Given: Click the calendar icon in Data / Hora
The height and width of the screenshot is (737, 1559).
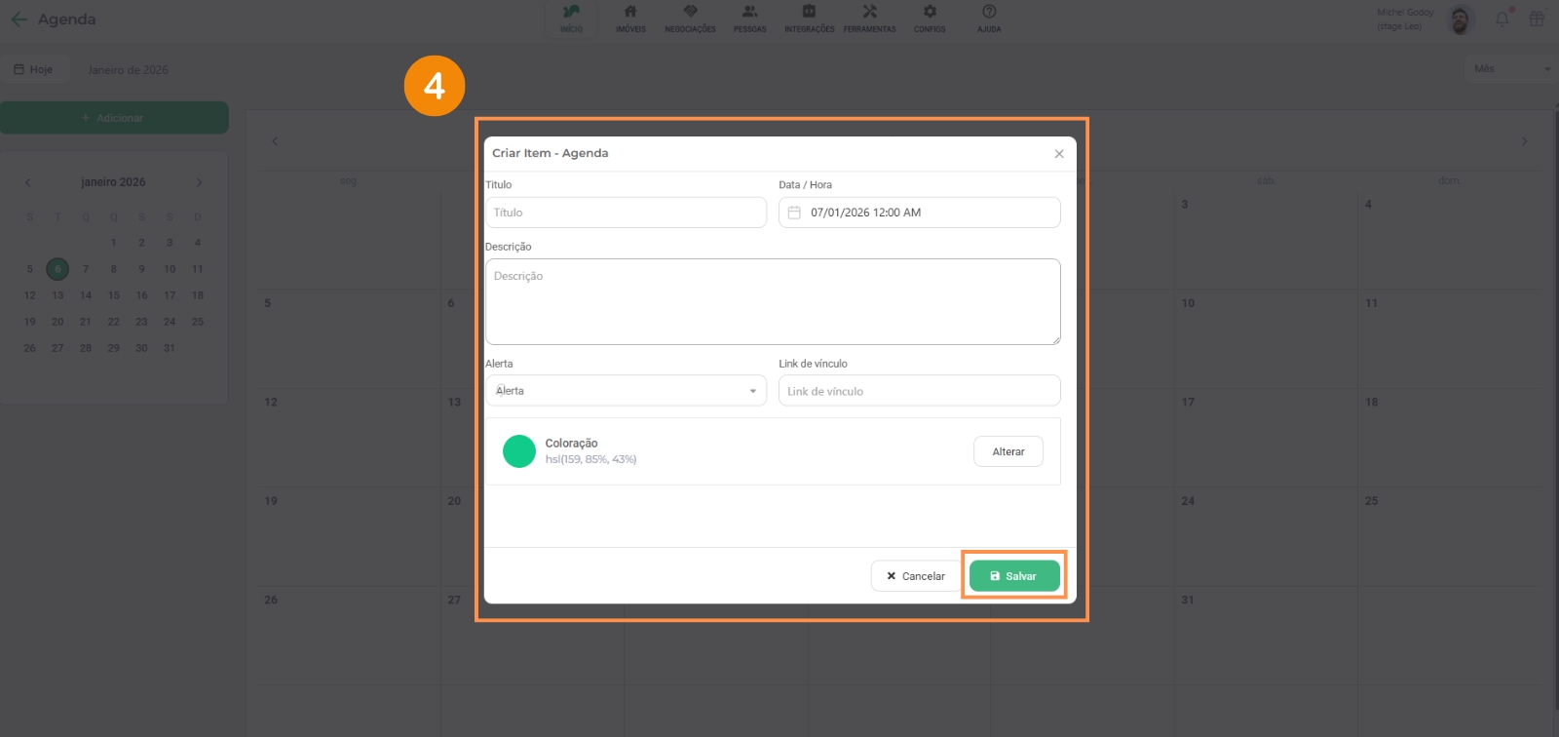Looking at the screenshot, I should (794, 213).
